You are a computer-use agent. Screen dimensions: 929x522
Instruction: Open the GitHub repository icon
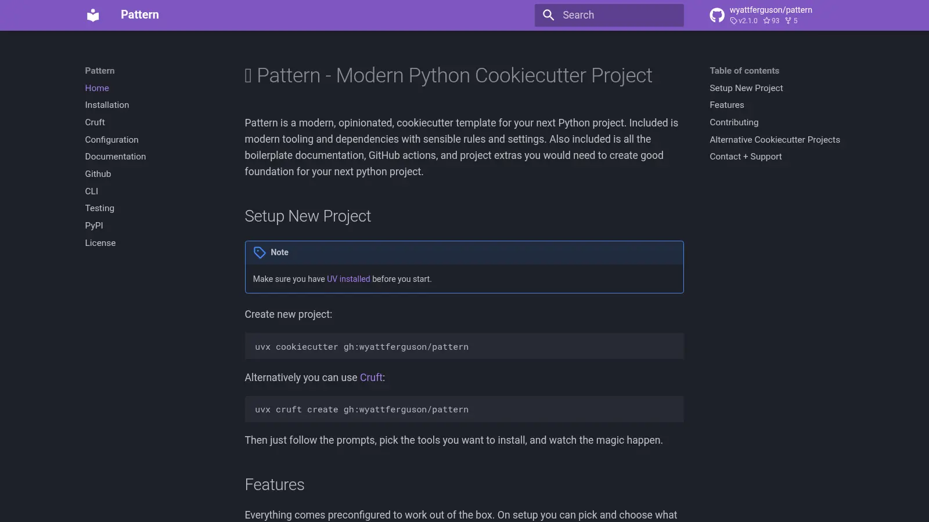[x=717, y=15]
